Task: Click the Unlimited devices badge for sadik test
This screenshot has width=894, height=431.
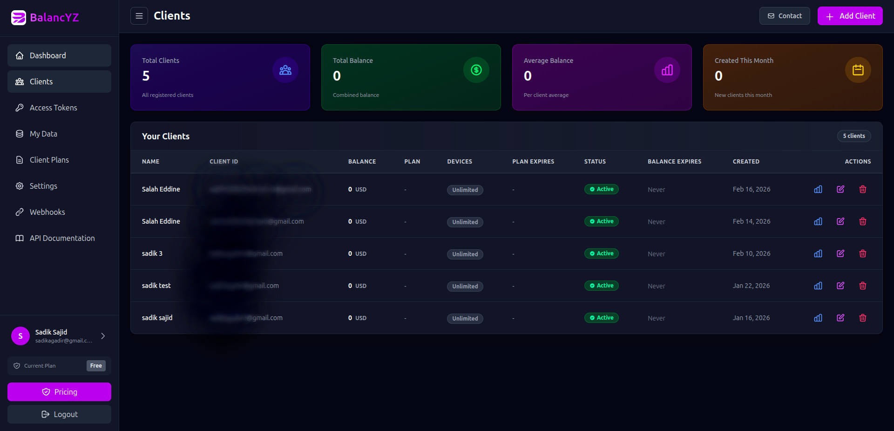Action: click(x=465, y=286)
